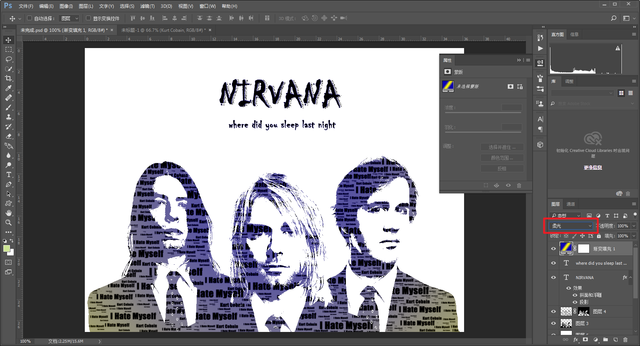Open the 图层 auto-select dropdown

point(70,18)
